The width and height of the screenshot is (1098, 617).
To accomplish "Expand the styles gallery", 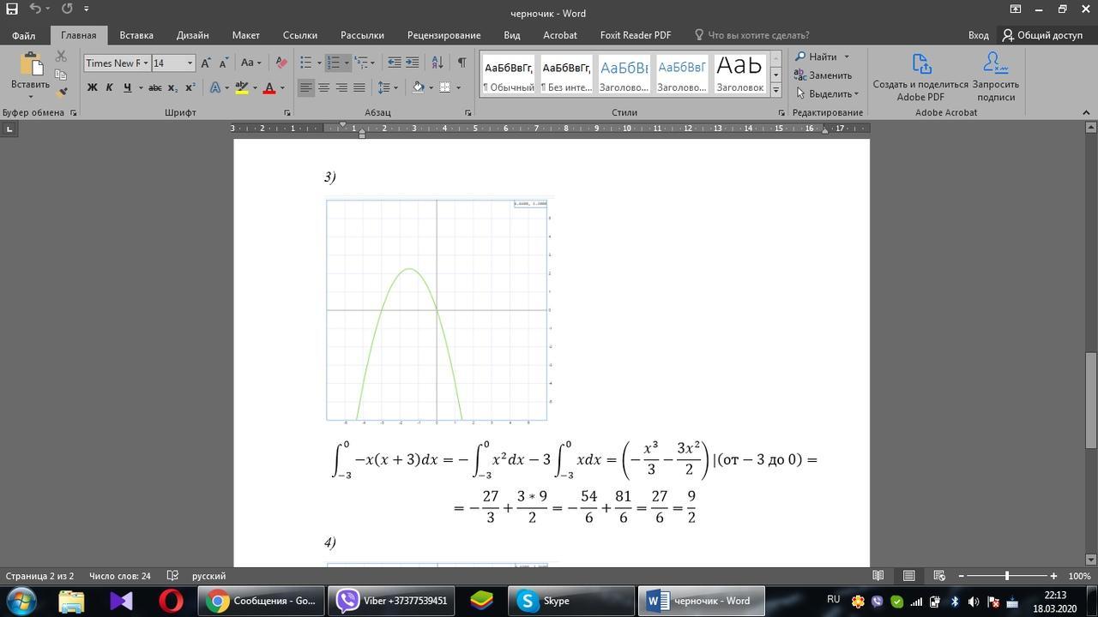I will [775, 90].
